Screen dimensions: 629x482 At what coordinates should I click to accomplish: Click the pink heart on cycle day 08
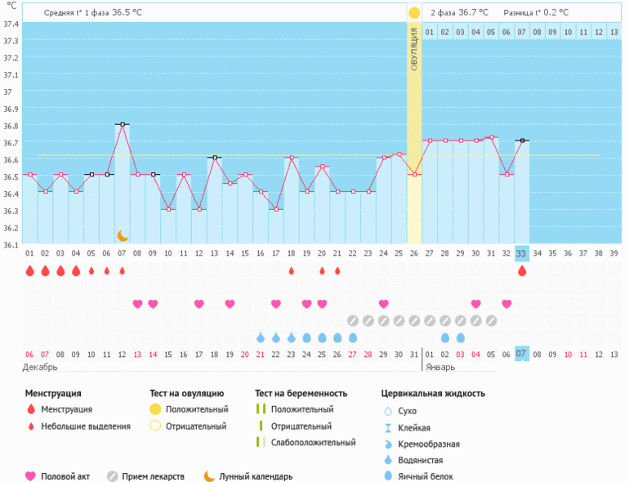coord(137,304)
